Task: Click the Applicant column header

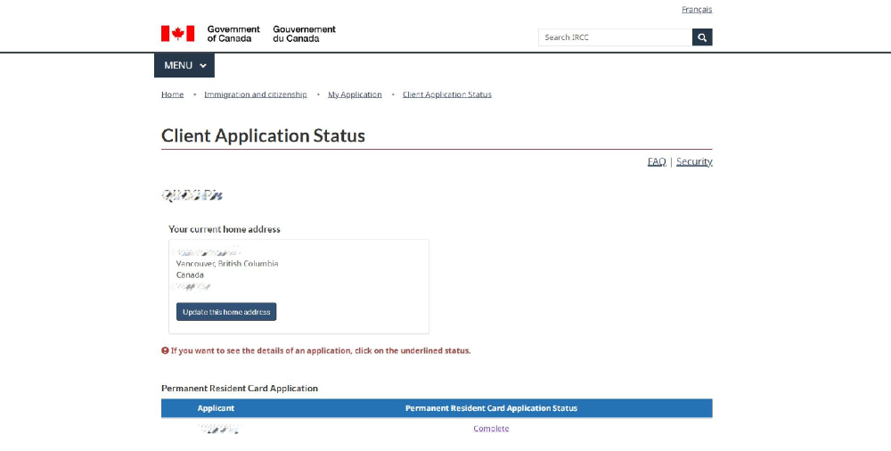Action: 216,408
